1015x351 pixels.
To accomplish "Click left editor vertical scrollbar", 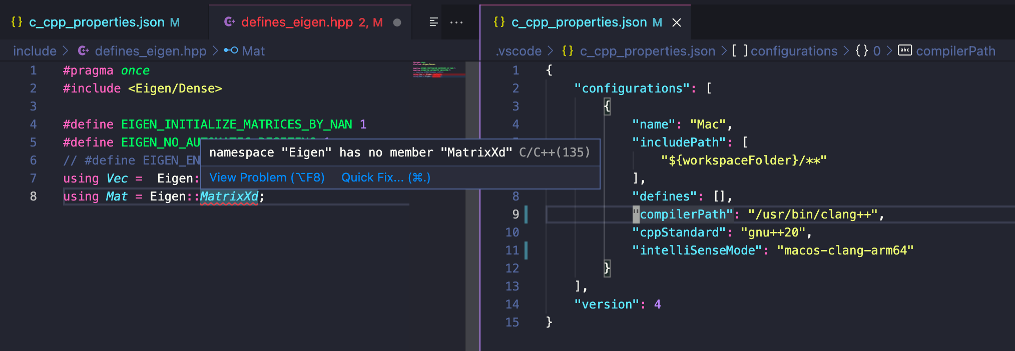I will coord(472,206).
